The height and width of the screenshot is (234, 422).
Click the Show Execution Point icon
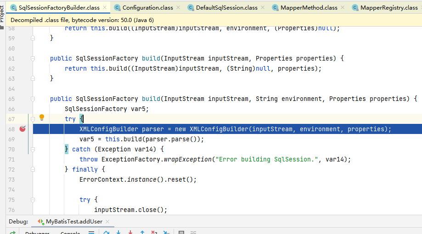coord(91,232)
